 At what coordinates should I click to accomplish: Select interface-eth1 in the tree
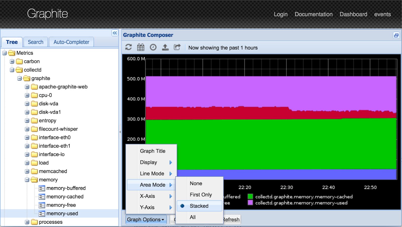pos(55,146)
